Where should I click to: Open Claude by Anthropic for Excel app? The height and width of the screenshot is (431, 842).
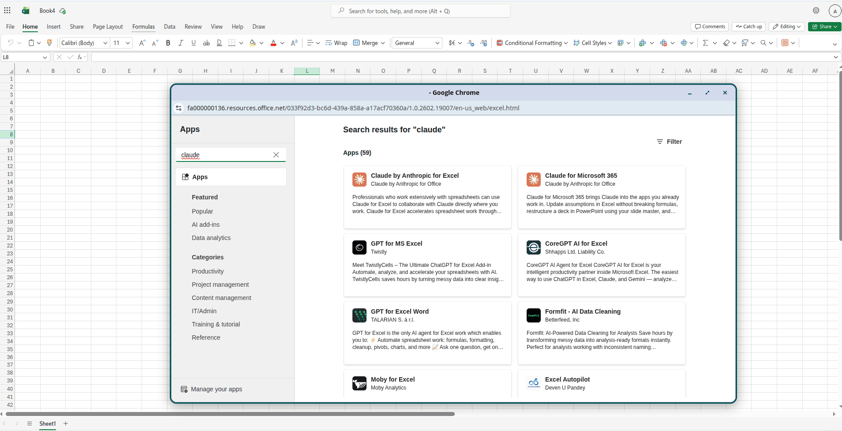coord(427,197)
